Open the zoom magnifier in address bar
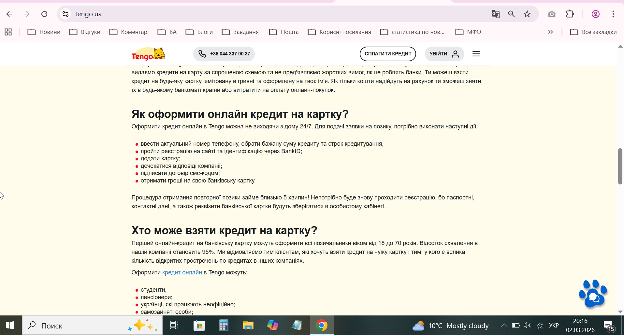The height and width of the screenshot is (335, 624). click(x=512, y=14)
